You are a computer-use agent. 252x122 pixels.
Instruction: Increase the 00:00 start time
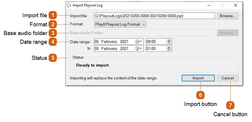pyautogui.click(x=169, y=40)
